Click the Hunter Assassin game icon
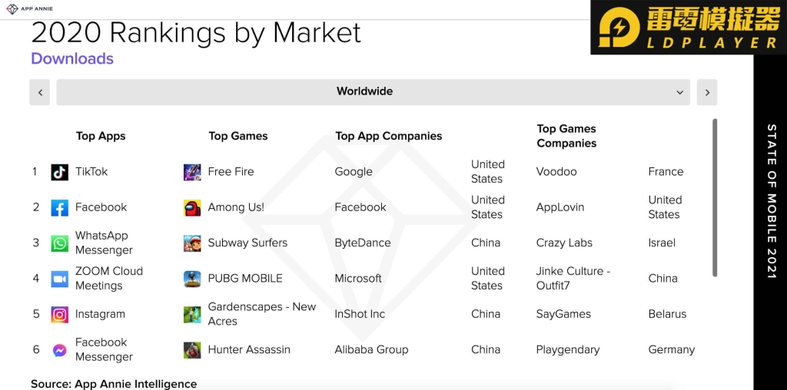Viewport: 787px width, 390px height. coord(192,350)
